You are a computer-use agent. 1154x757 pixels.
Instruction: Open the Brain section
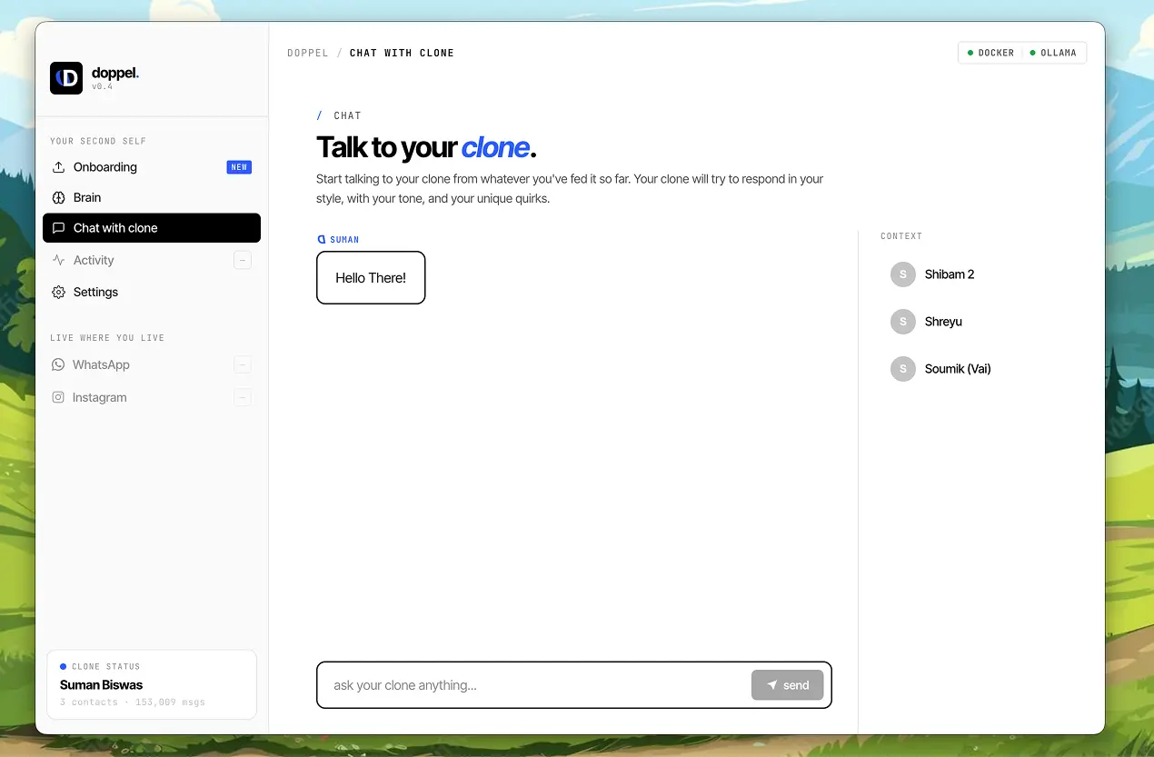(x=152, y=197)
